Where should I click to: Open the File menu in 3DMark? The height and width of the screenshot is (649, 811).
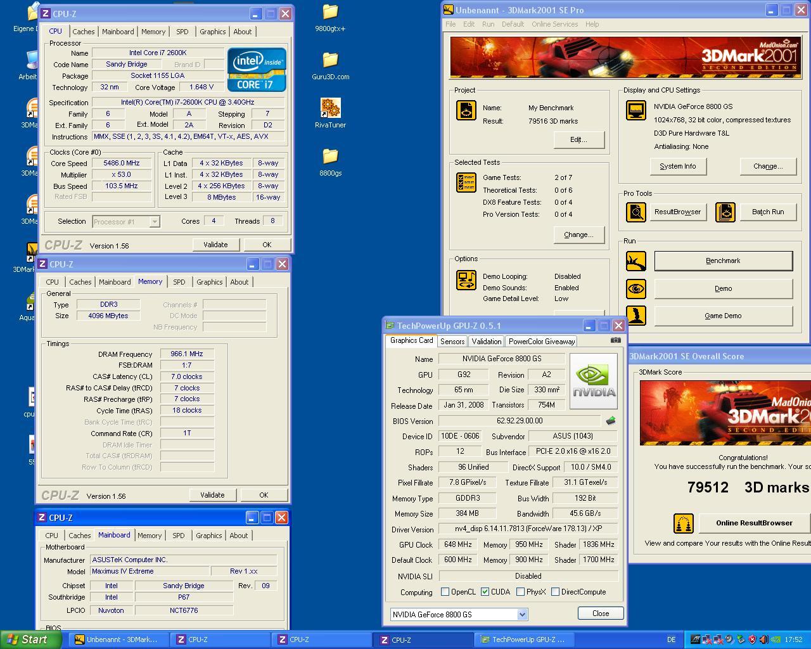pyautogui.click(x=450, y=24)
